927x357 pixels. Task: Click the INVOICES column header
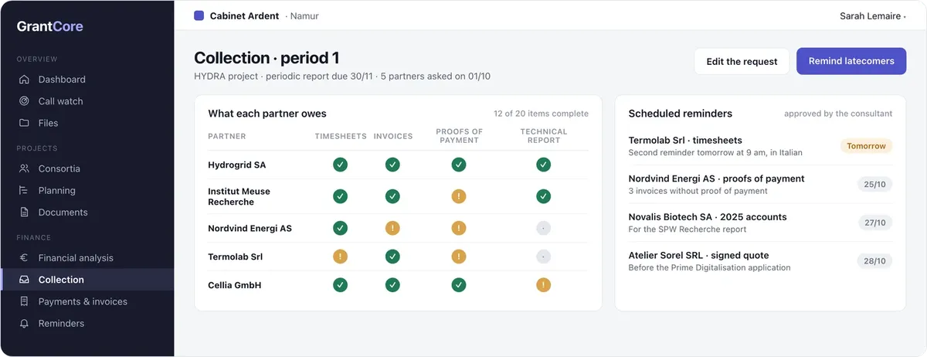393,136
